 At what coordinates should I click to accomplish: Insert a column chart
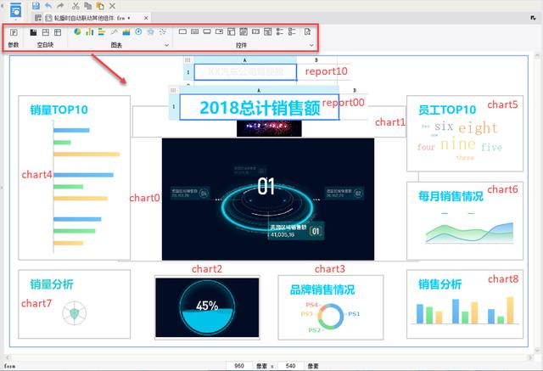(x=90, y=32)
